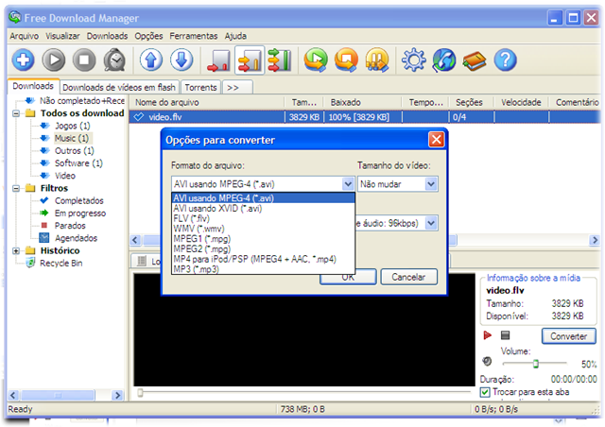The width and height of the screenshot is (605, 427).
Task: Move download down with blue down arrow
Action: click(x=181, y=60)
